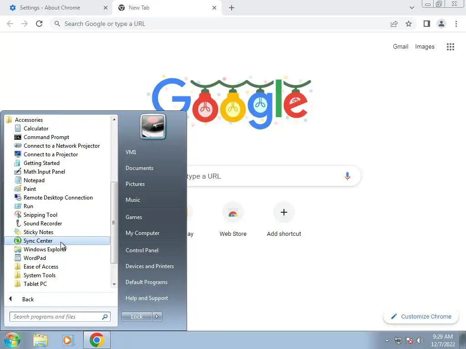
Task: Open File Explorer from the taskbar
Action: point(41,340)
